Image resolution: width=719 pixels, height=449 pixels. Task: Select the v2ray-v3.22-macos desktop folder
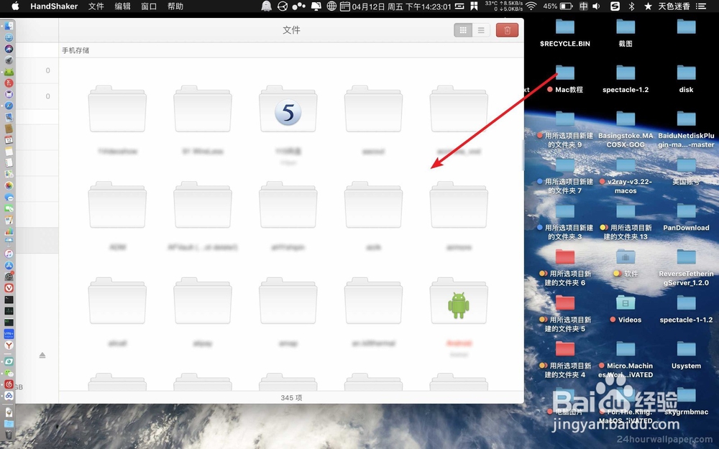(x=626, y=175)
